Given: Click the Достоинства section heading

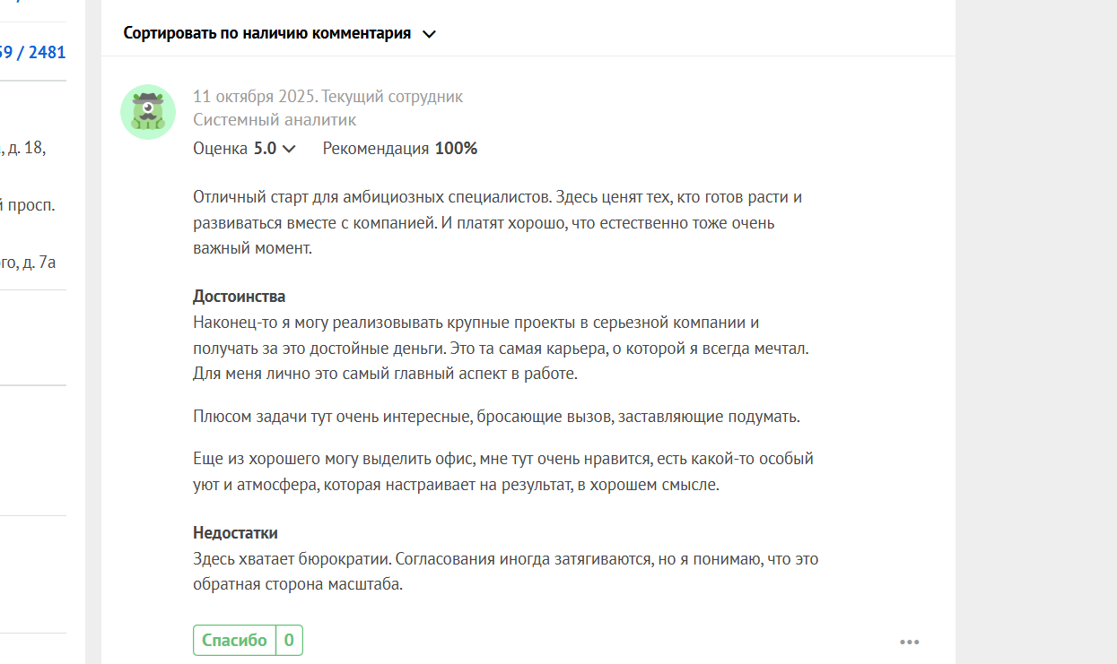Looking at the screenshot, I should (239, 297).
